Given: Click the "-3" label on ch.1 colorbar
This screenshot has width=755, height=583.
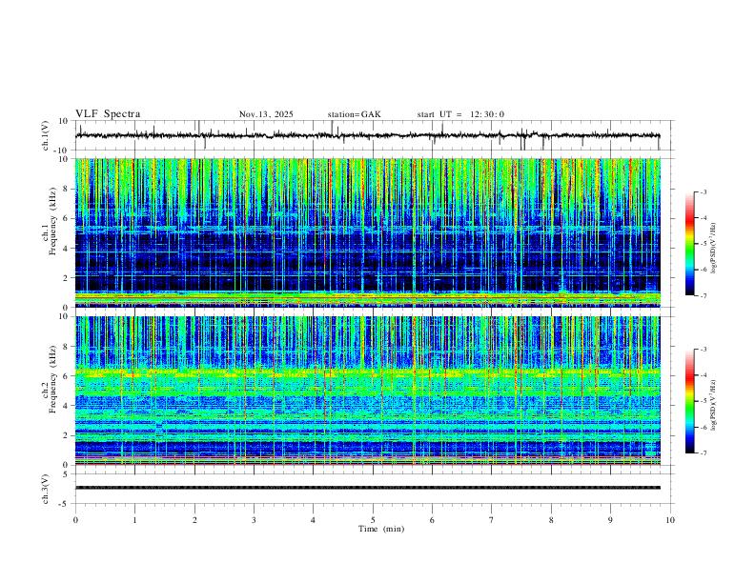Looking at the screenshot, I should click(703, 191).
